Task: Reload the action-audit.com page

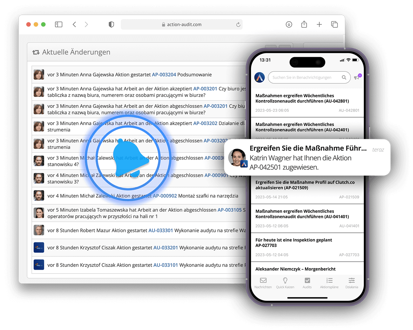Action: 238,24
